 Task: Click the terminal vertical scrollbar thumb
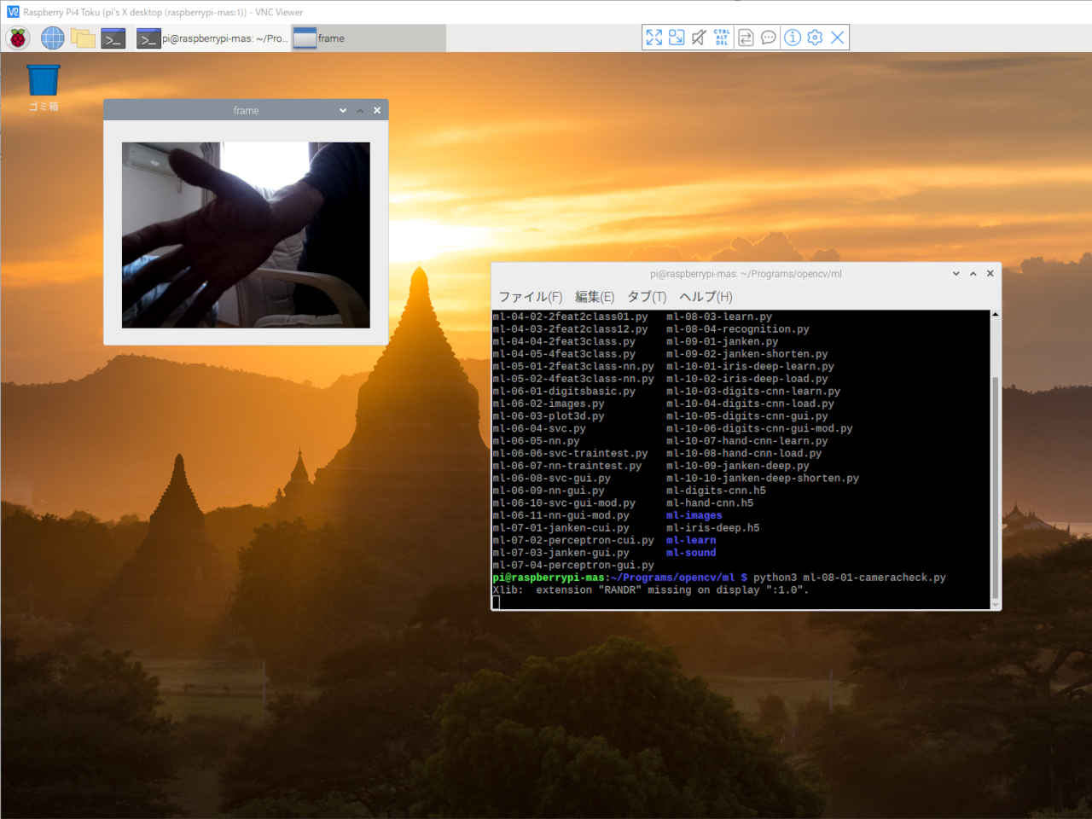[995, 487]
